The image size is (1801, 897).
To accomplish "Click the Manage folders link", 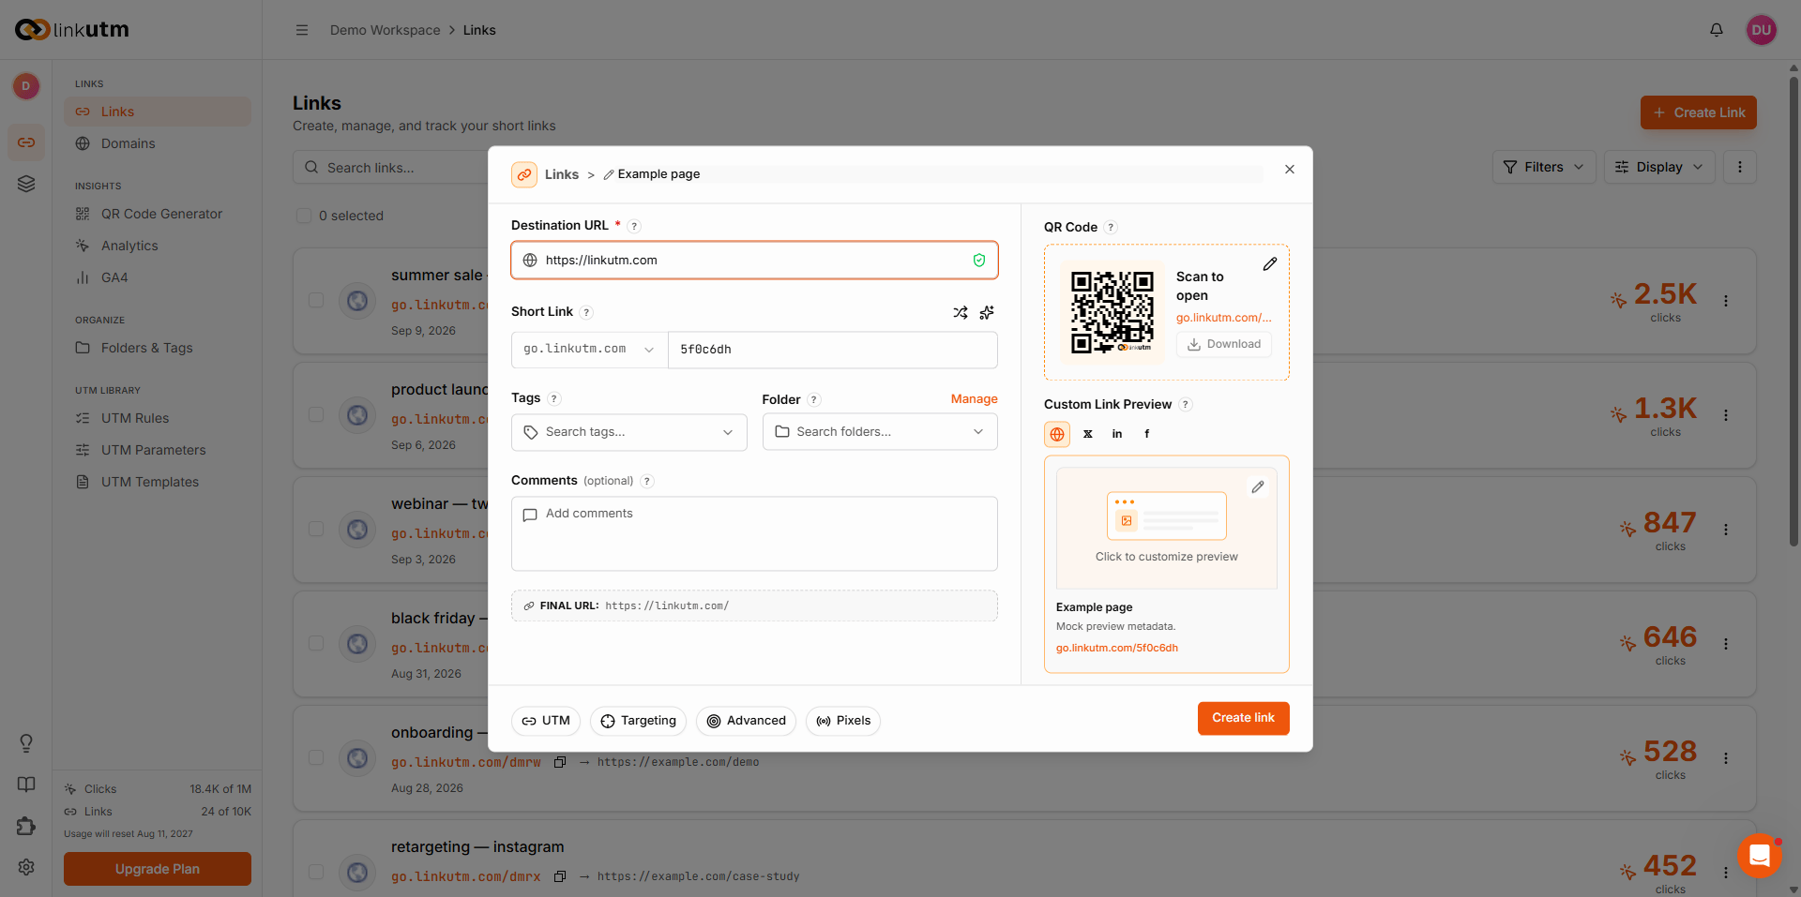I will click(x=975, y=399).
